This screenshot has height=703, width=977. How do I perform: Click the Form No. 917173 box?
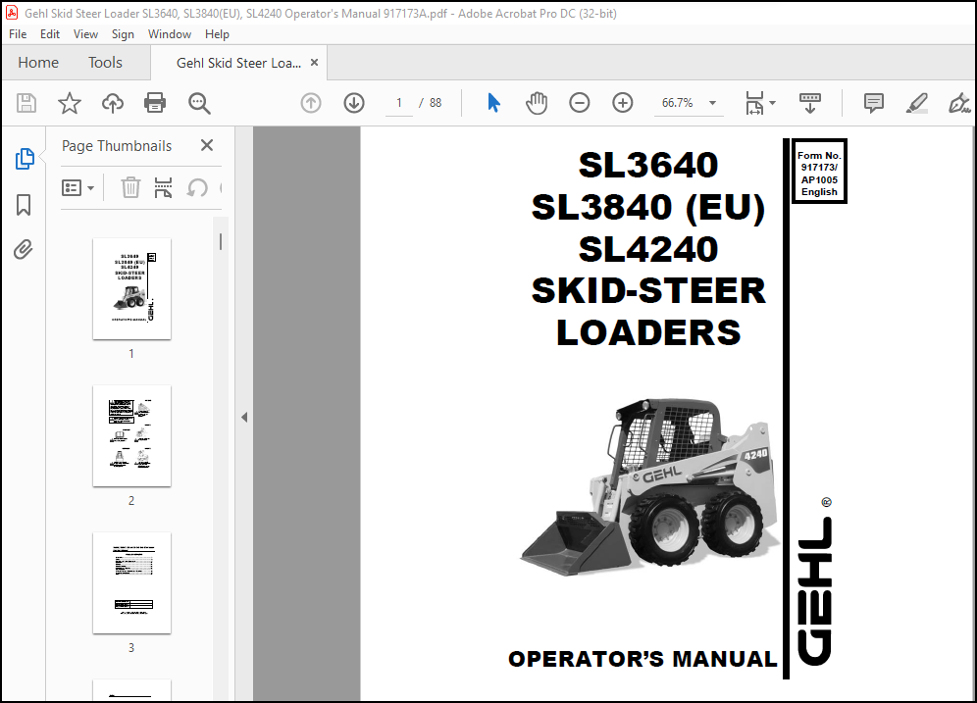click(x=819, y=171)
